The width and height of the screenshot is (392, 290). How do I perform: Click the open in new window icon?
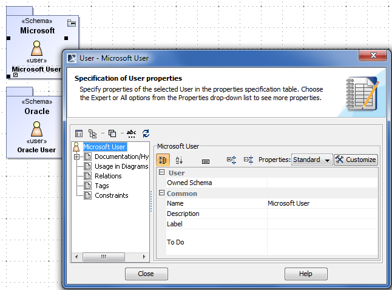(x=112, y=133)
